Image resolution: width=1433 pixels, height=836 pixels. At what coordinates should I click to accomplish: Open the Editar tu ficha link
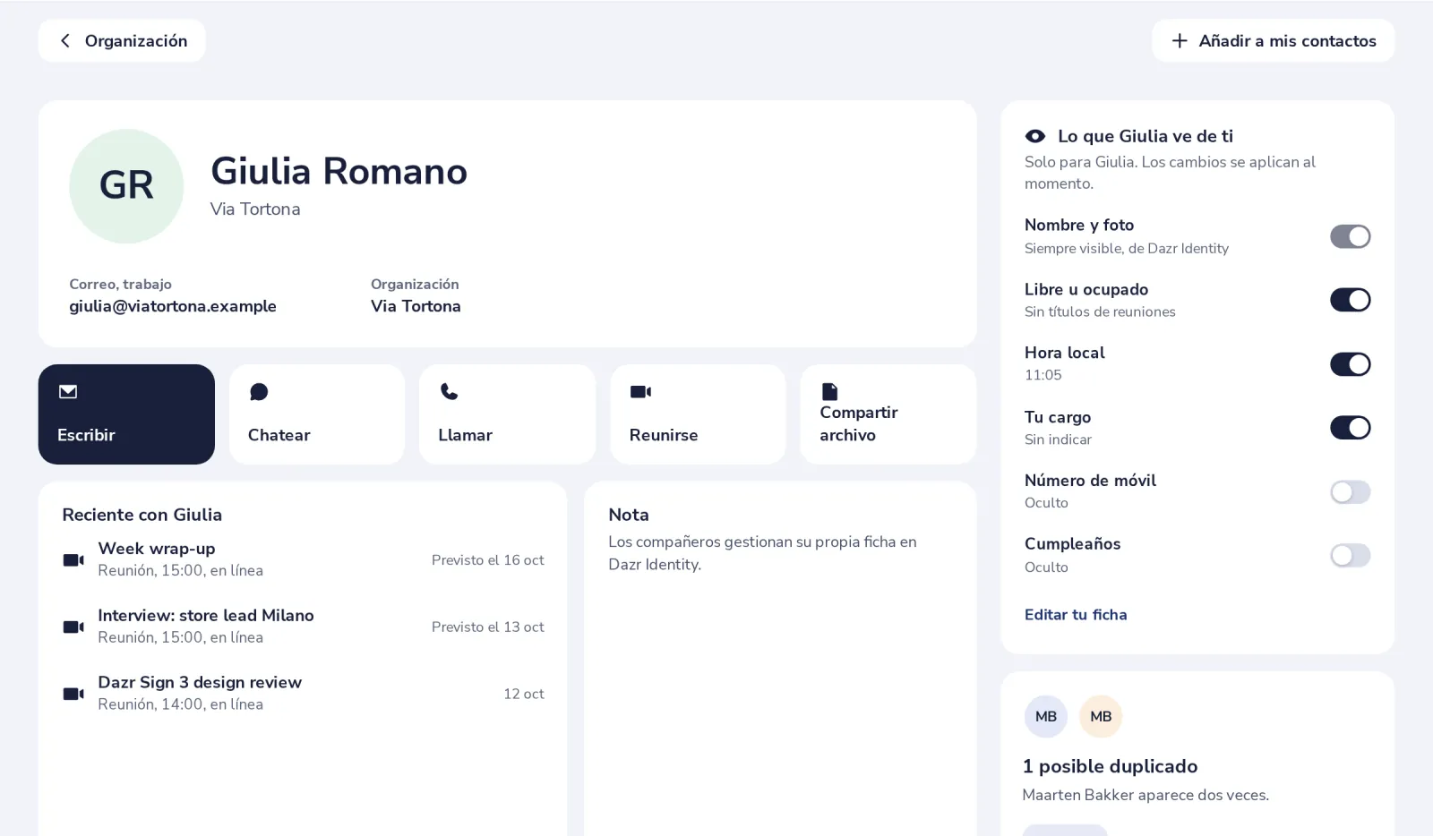click(1076, 615)
